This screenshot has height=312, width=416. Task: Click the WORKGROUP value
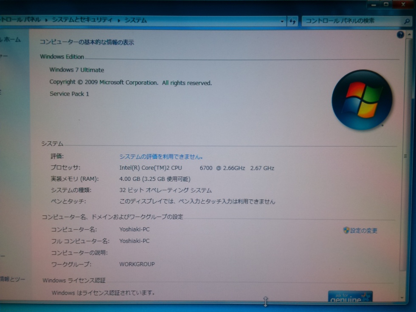coord(137,264)
